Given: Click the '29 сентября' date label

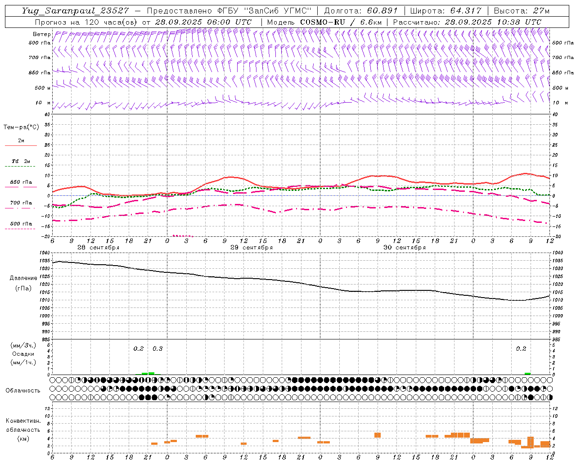Looking at the screenshot, I should (252, 248).
